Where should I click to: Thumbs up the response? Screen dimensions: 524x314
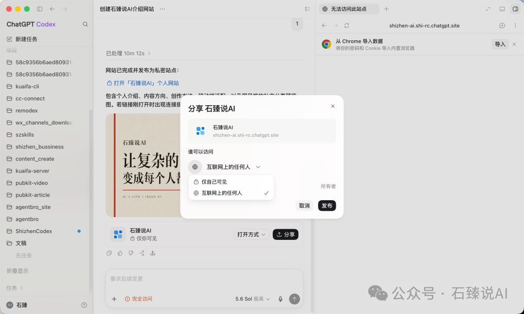(120, 253)
